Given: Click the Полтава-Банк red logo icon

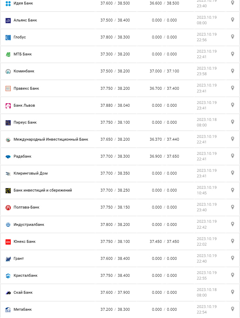Looking at the screenshot, I should pos(8,207).
